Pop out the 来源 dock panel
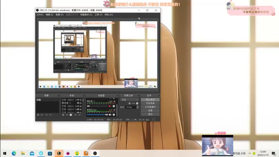Screen dimensions: 279x157 (x=83, y=96)
